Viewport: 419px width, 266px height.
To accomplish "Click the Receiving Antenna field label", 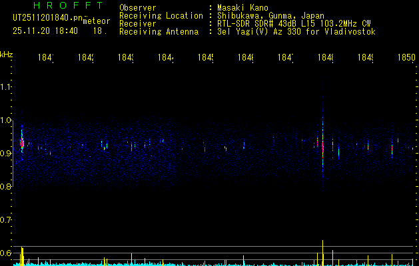I will tap(158, 32).
